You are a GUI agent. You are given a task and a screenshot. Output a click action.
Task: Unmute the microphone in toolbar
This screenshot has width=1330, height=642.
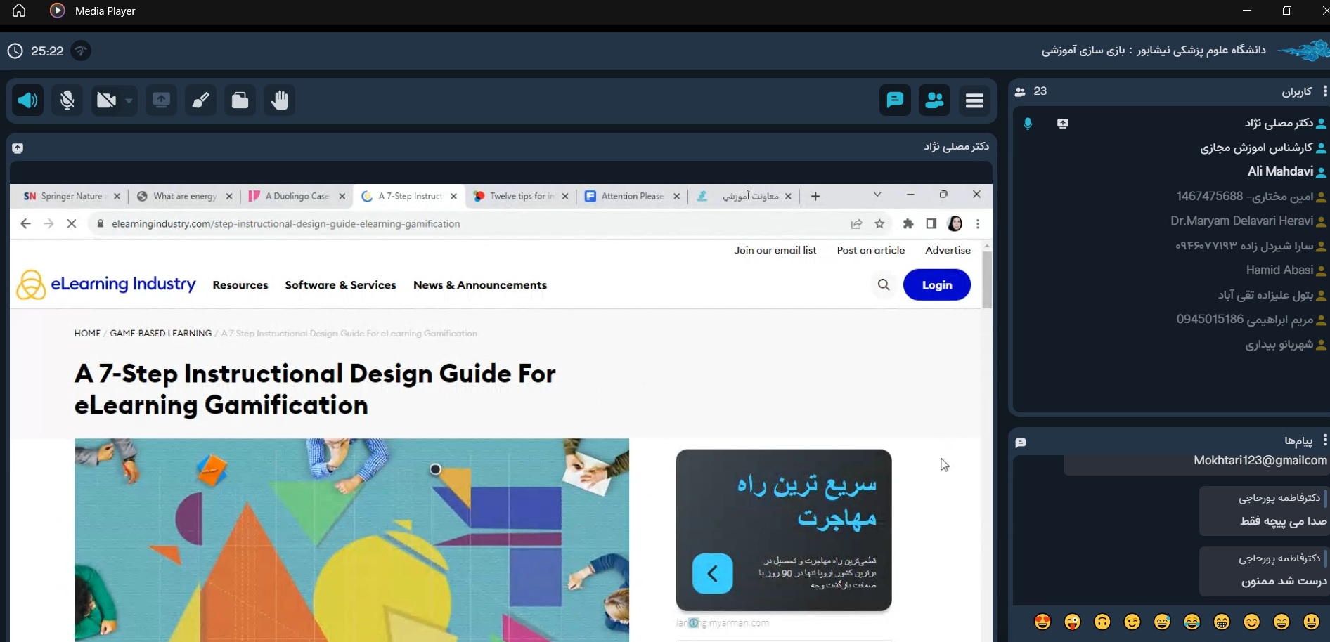point(67,100)
